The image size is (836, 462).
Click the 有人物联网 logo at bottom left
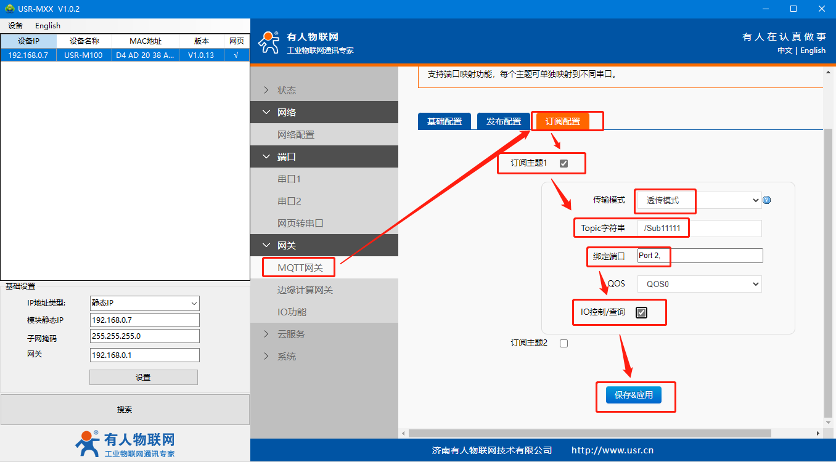coord(125,444)
